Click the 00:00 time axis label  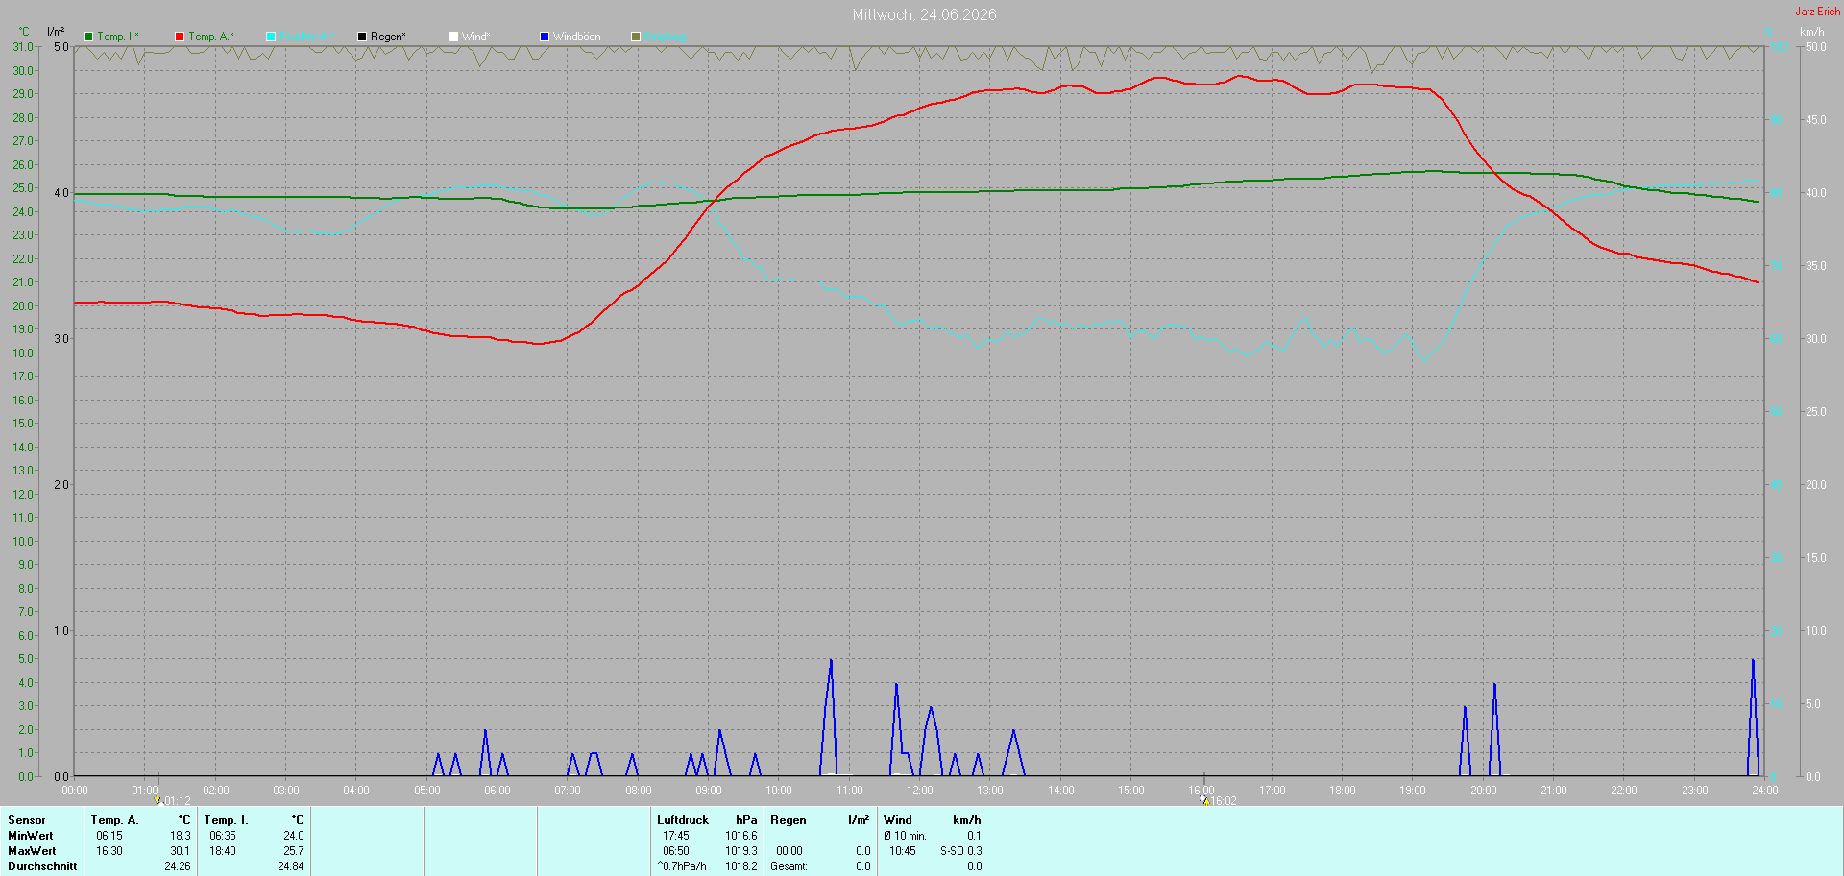coord(75,791)
